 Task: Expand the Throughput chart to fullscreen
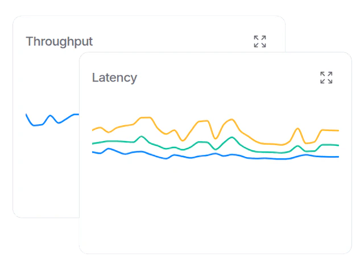[x=260, y=41]
